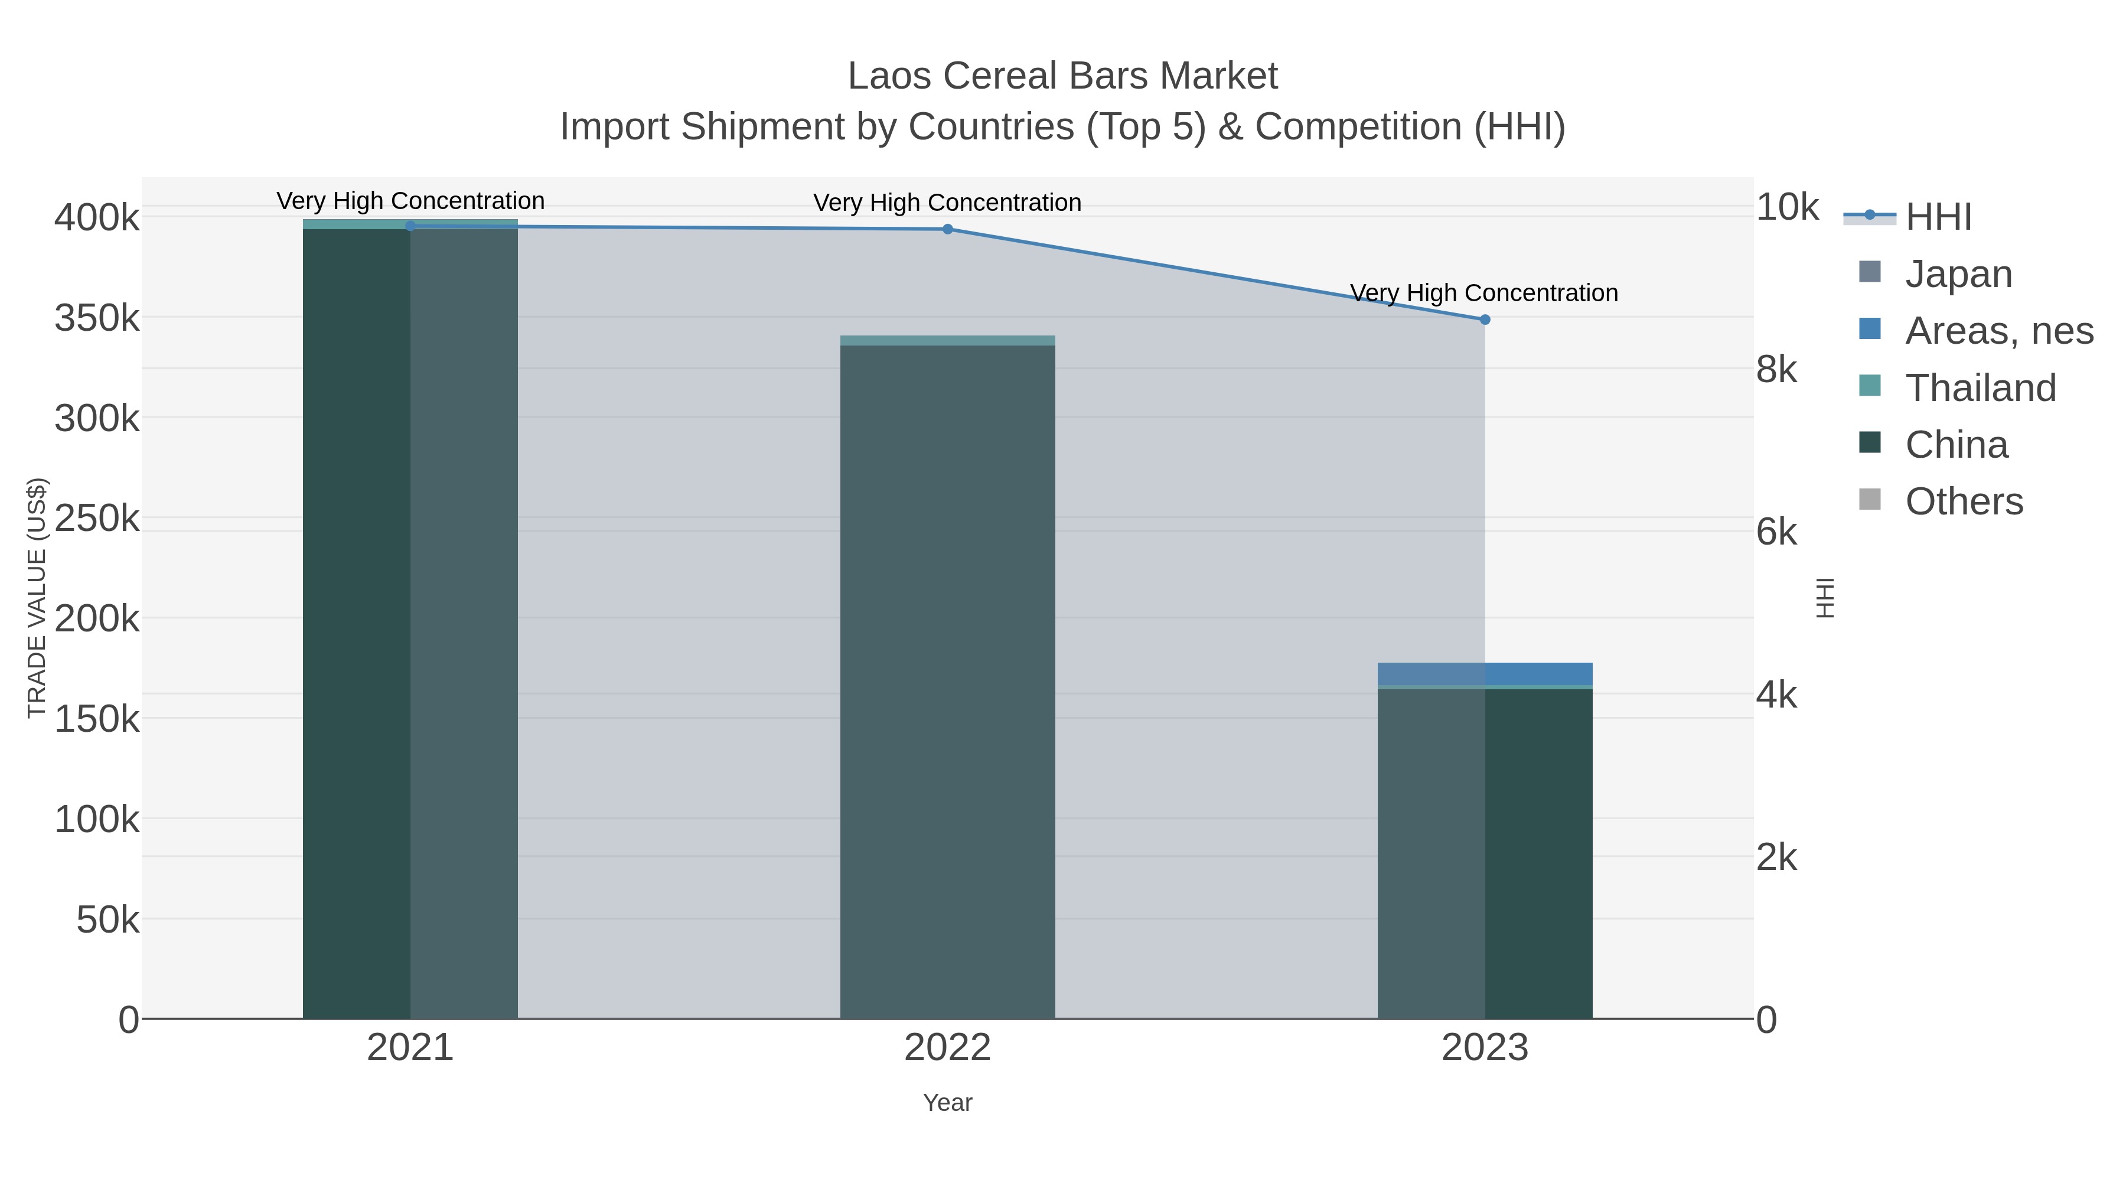Click the 2023 Areas, nes blue segment
Screen dimensions: 2126x1196
point(1485,673)
